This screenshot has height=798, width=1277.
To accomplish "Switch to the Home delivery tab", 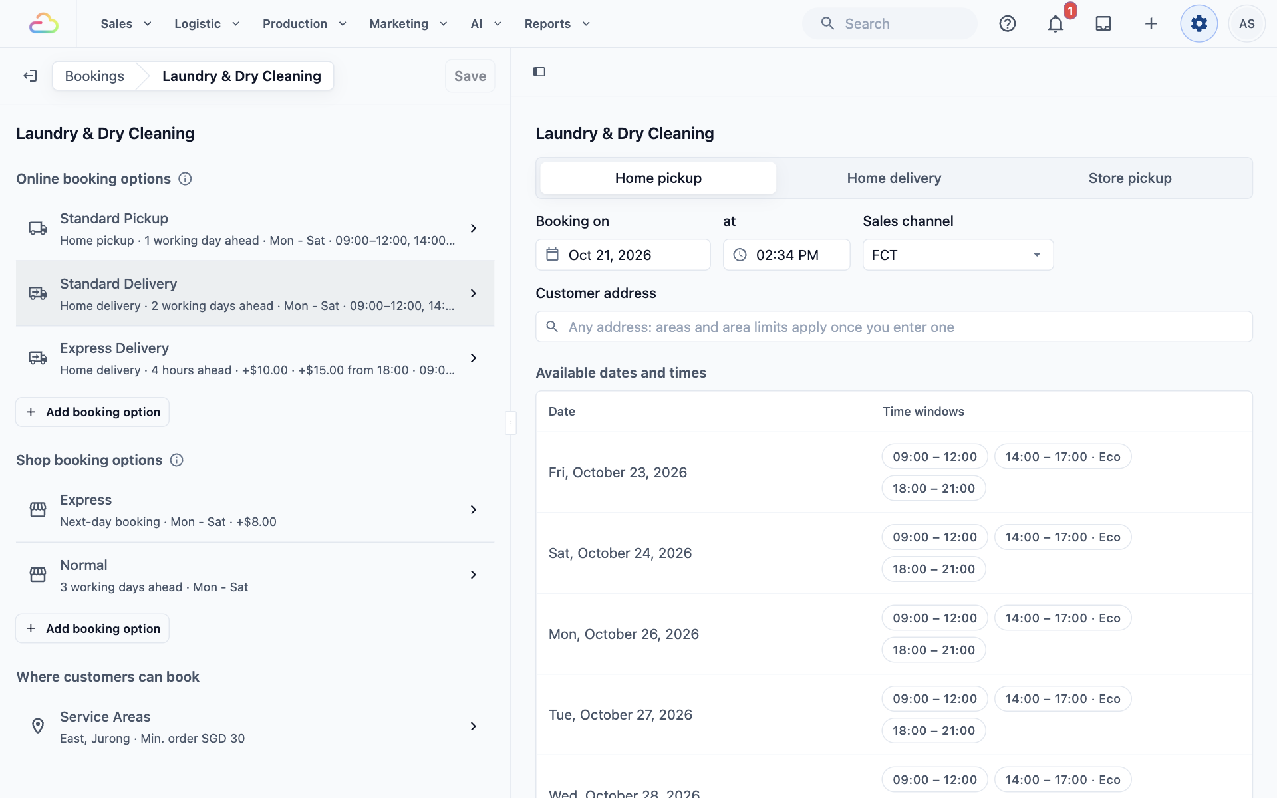I will pyautogui.click(x=894, y=178).
